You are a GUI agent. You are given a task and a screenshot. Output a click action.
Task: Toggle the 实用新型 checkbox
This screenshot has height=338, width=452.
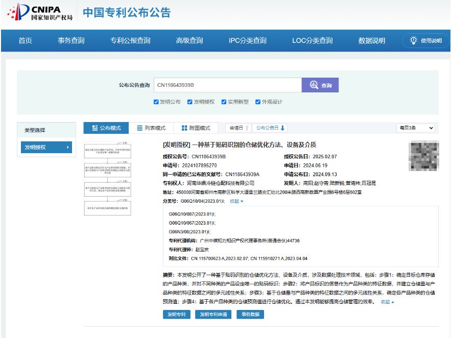pyautogui.click(x=224, y=102)
